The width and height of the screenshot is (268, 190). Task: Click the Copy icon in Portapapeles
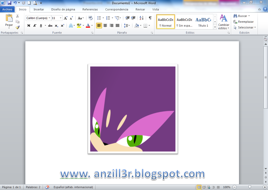17,21
